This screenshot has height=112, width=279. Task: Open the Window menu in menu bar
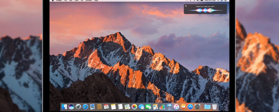[89, 1]
